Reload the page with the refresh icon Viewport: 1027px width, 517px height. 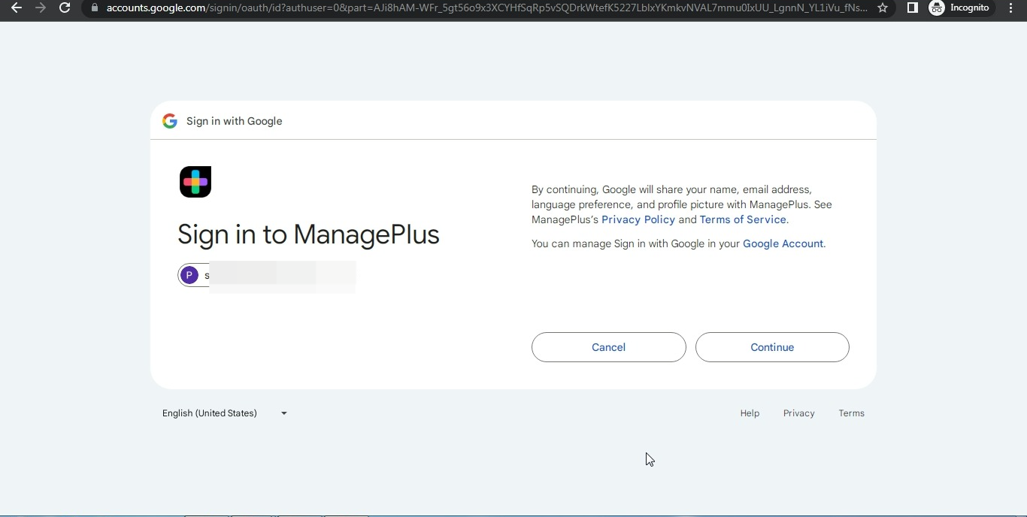click(65, 8)
